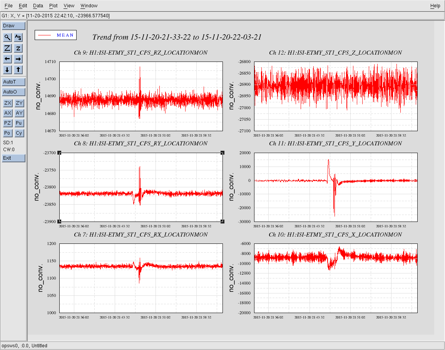
Task: Click the AY autoscale button
Action: 19,113
